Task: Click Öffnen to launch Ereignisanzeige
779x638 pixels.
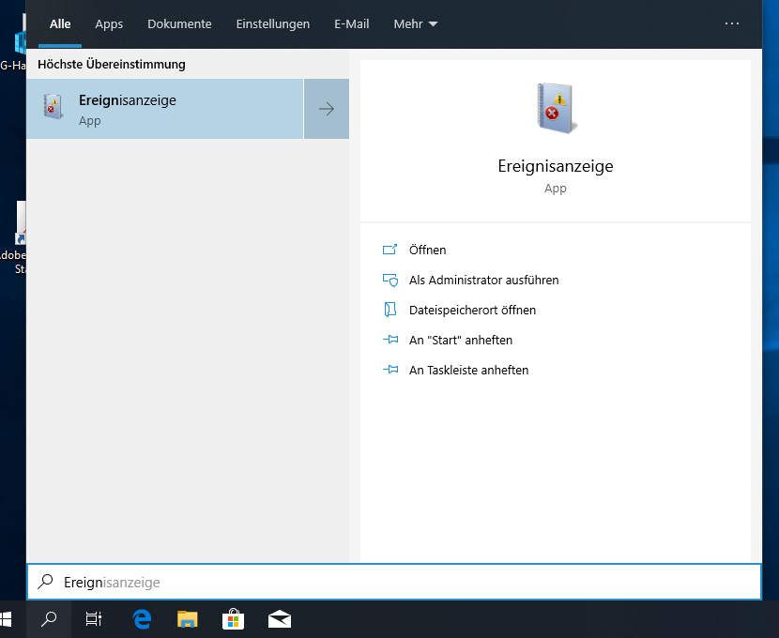Action: coord(427,250)
